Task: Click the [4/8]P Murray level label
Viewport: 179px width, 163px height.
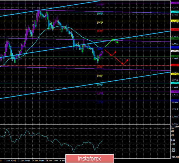Action: (100, 49)
